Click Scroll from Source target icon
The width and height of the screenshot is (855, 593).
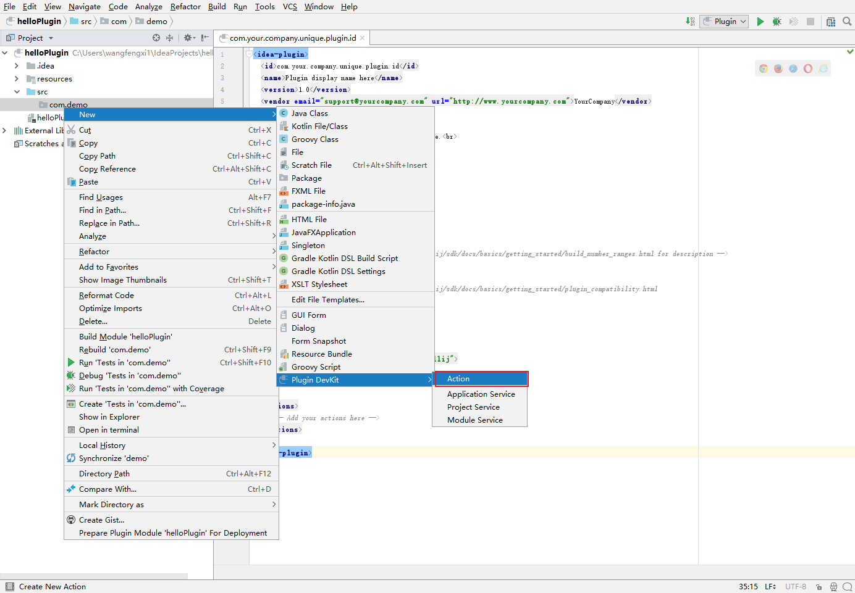(156, 38)
